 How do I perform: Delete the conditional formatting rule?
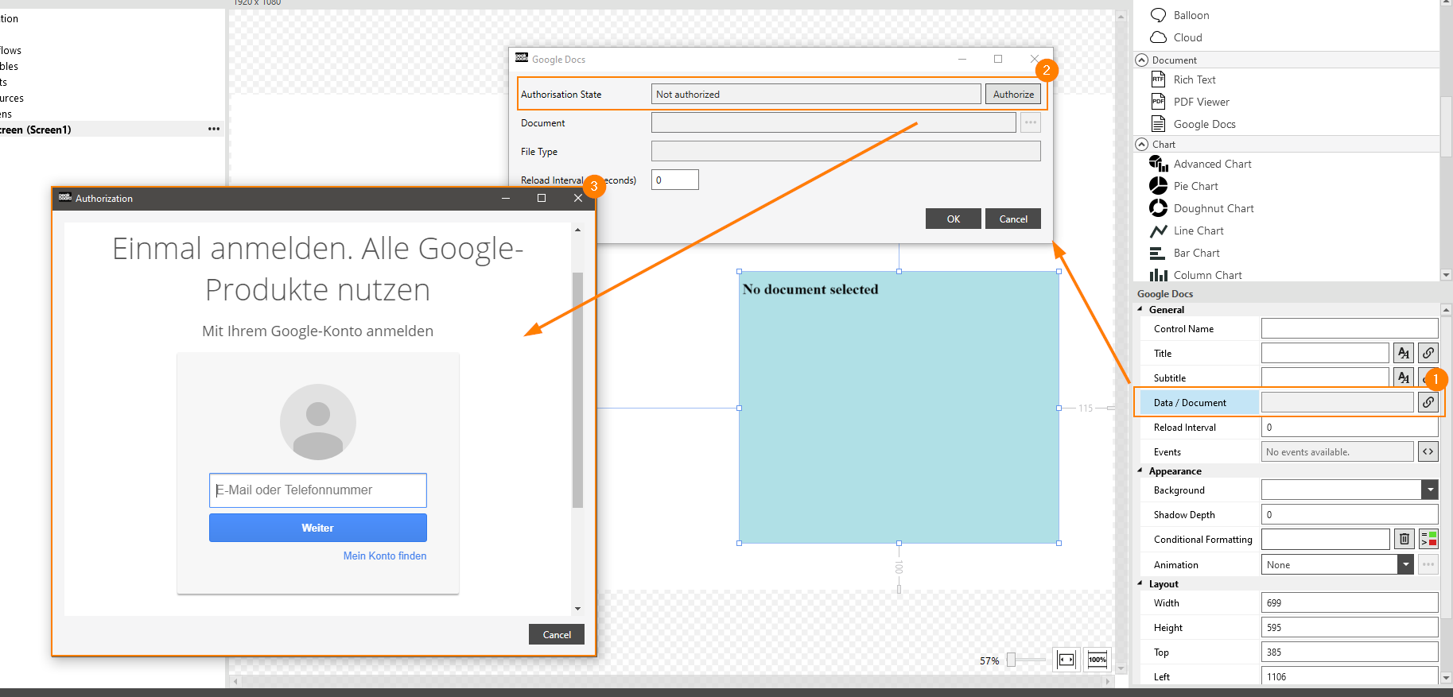[1404, 539]
